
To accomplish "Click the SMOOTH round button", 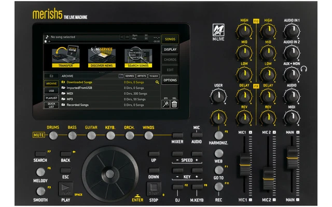I will pyautogui.click(x=40, y=191).
